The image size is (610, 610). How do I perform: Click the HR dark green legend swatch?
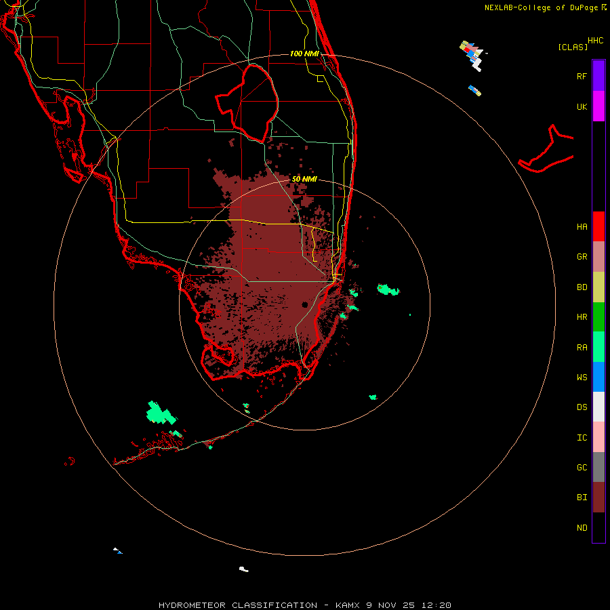(x=598, y=317)
